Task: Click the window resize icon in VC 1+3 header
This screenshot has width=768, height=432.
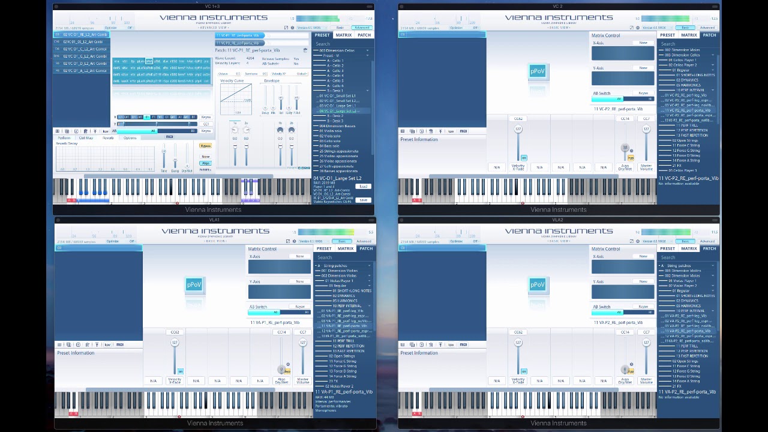Action: 286,28
